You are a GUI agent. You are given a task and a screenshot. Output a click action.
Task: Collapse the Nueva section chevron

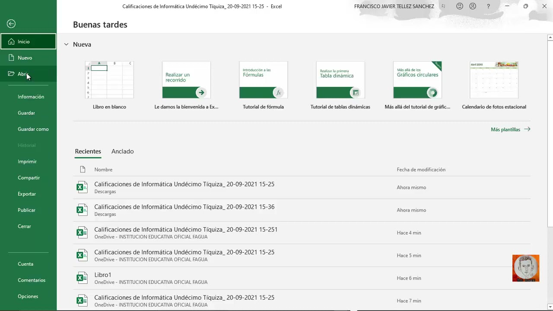[66, 44]
